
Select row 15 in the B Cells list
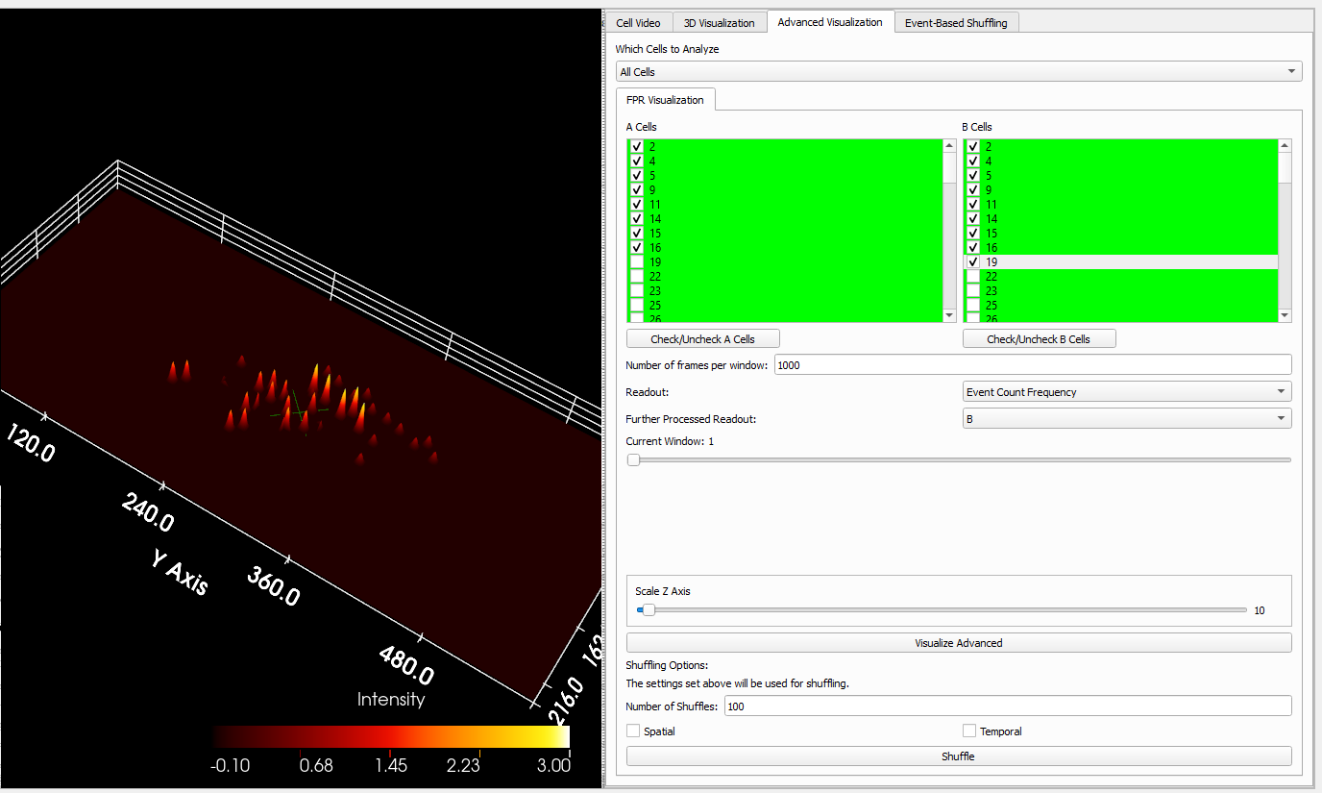1120,234
